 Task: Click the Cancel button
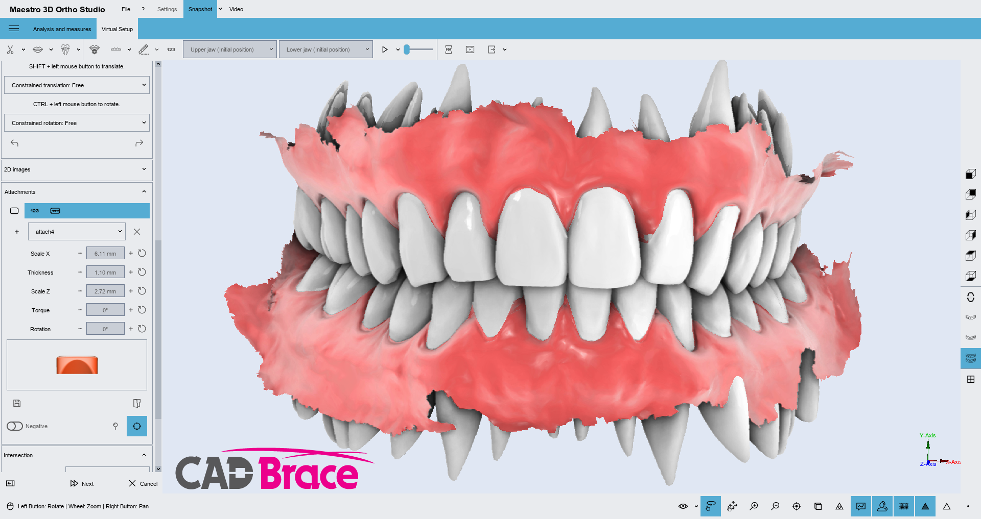[143, 483]
